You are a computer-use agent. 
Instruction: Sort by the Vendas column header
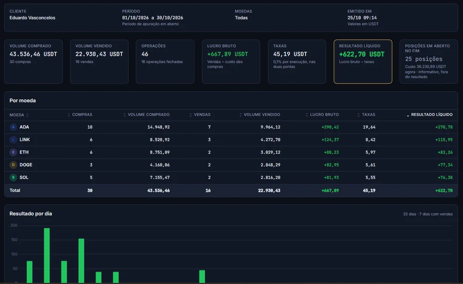200,114
